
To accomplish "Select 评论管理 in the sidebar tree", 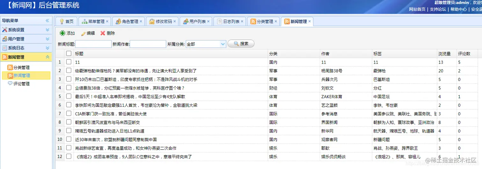I will (21, 84).
